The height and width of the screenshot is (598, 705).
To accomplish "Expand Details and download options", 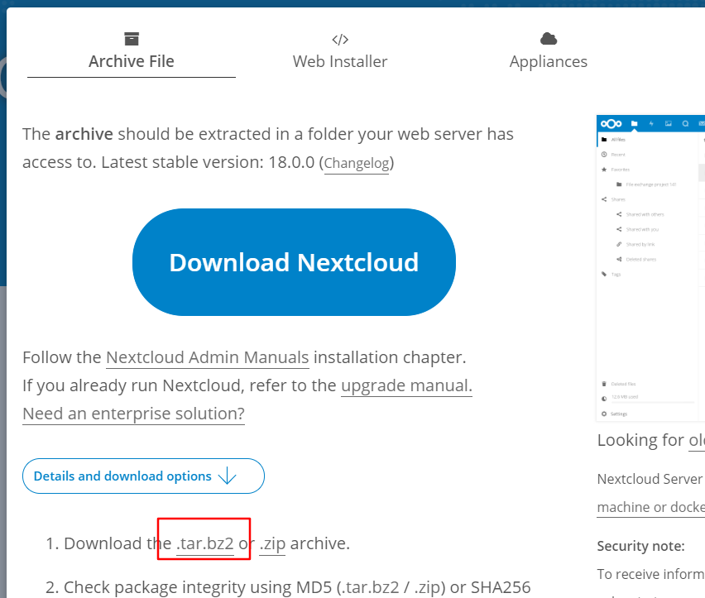I will coord(143,476).
